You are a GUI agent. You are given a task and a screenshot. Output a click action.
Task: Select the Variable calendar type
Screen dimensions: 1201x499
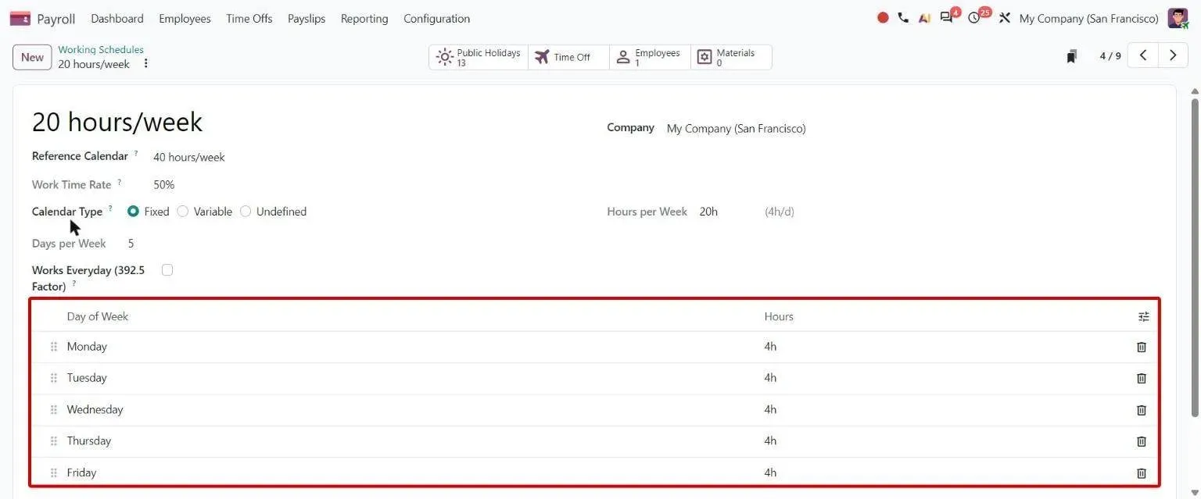(183, 212)
